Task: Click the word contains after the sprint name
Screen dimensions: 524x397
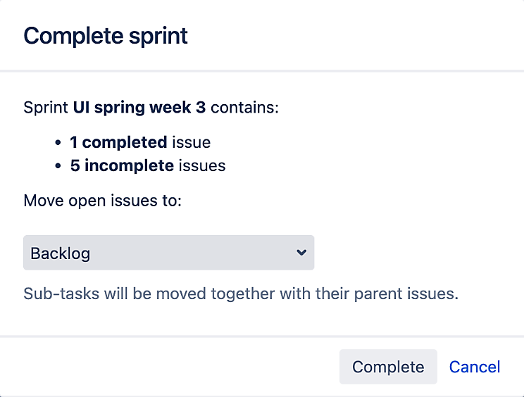Action: [x=244, y=108]
